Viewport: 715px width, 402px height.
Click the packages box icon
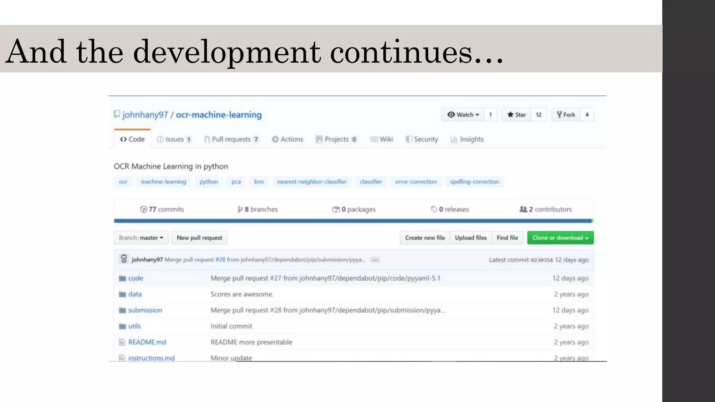pyautogui.click(x=336, y=209)
